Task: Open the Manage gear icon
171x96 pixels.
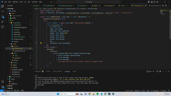Action: tap(2, 87)
